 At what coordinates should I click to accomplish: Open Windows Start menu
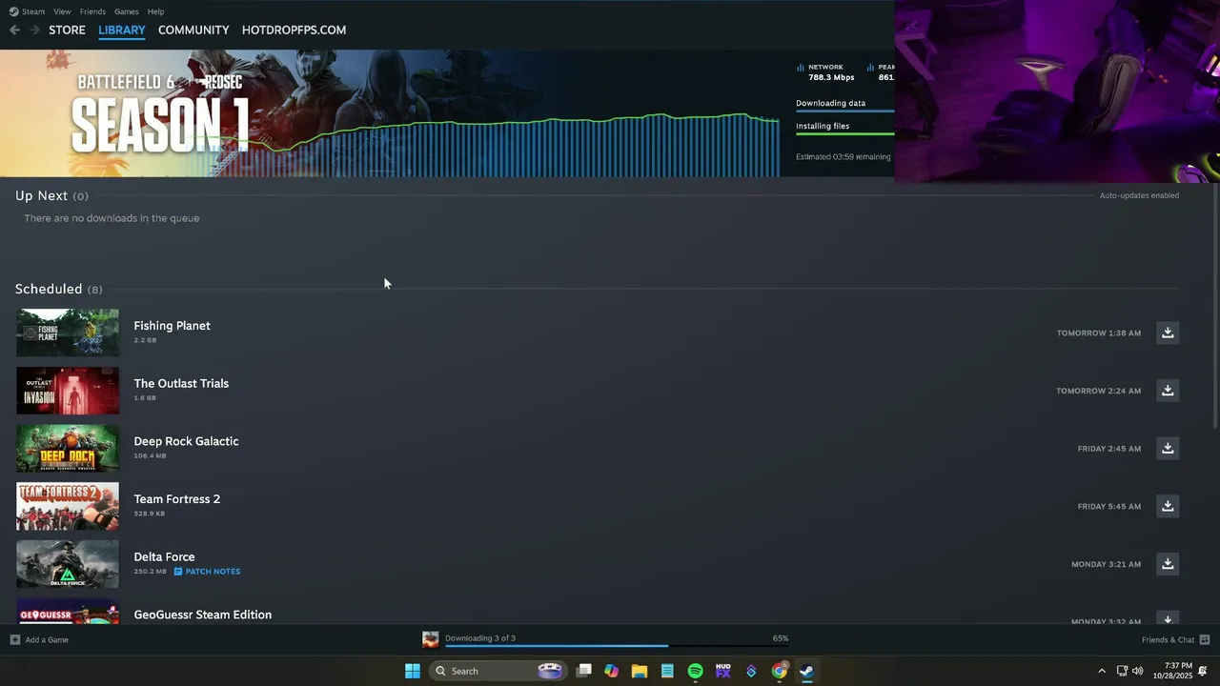click(413, 671)
